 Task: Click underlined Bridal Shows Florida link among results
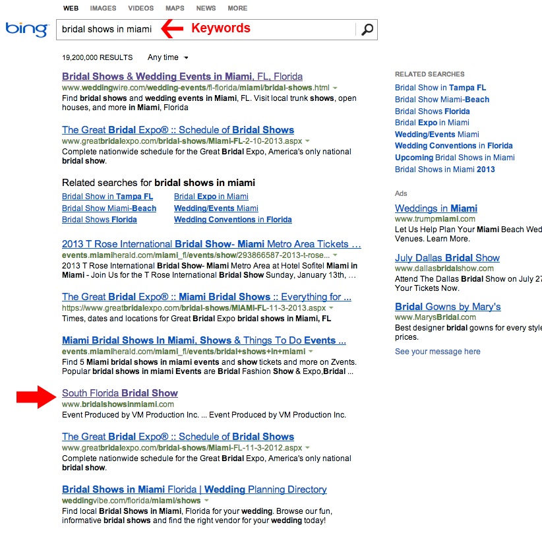(100, 220)
